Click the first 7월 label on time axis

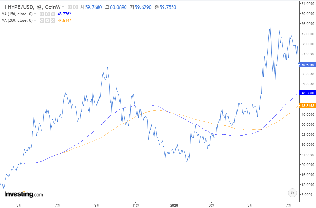[x=57, y=205]
